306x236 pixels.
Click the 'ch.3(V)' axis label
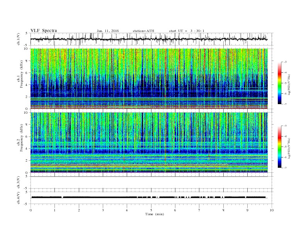click(19, 182)
